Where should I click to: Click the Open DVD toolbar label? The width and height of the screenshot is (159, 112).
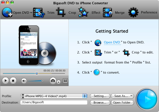(21, 12)
